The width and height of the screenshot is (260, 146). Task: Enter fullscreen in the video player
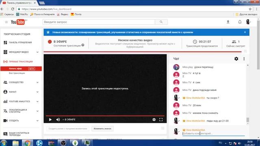coord(161,120)
